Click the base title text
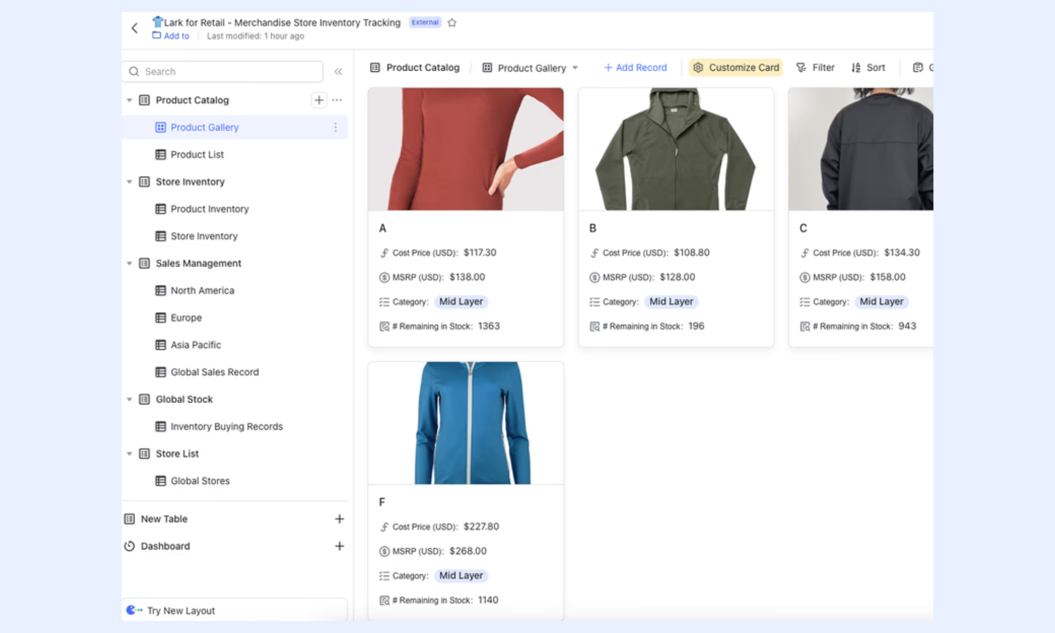The image size is (1055, 633). click(282, 23)
